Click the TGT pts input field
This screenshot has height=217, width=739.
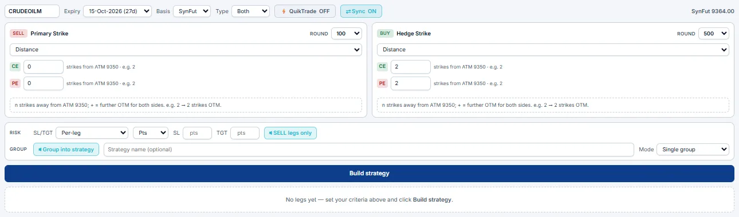(x=245, y=133)
